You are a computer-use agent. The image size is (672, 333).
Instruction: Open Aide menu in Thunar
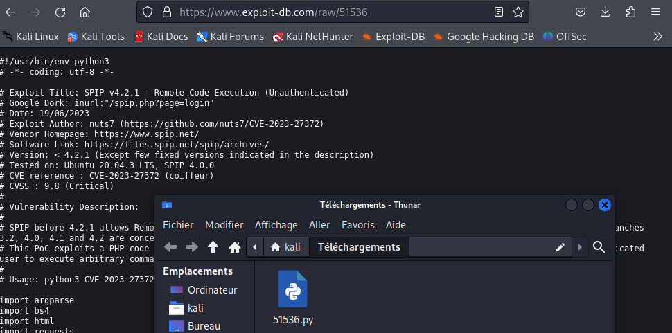[x=396, y=225]
